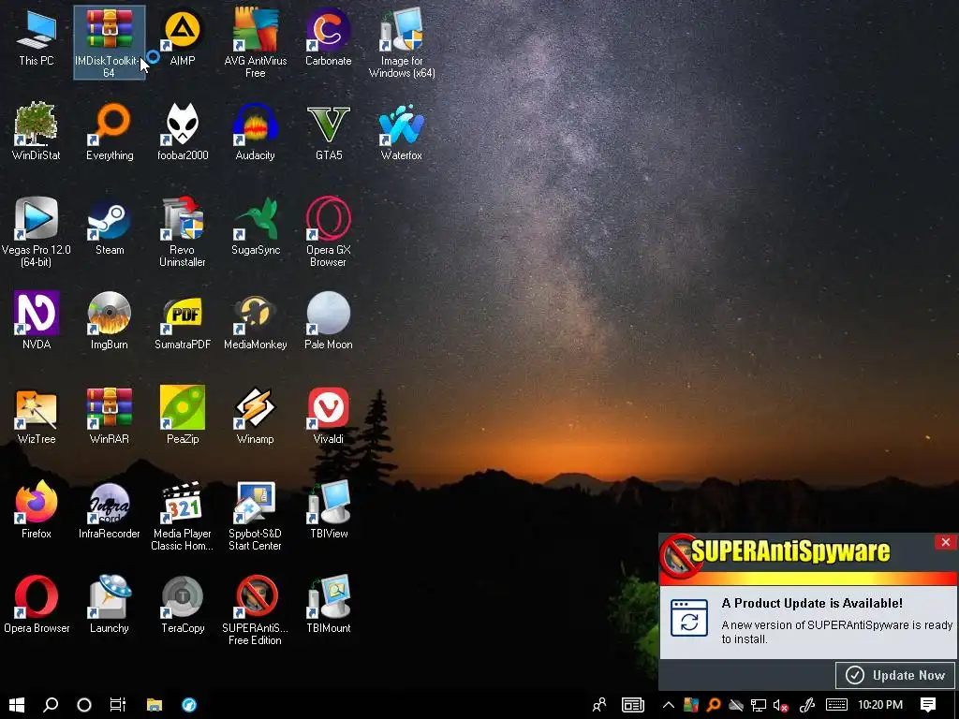This screenshot has width=959, height=719.
Task: Select the ImgBurn disc icon
Action: (110, 322)
